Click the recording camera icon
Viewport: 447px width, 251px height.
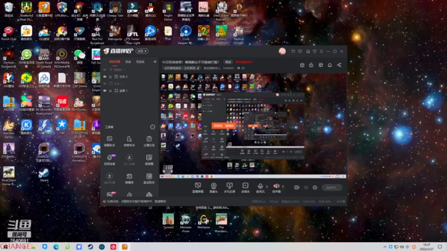tap(297, 187)
